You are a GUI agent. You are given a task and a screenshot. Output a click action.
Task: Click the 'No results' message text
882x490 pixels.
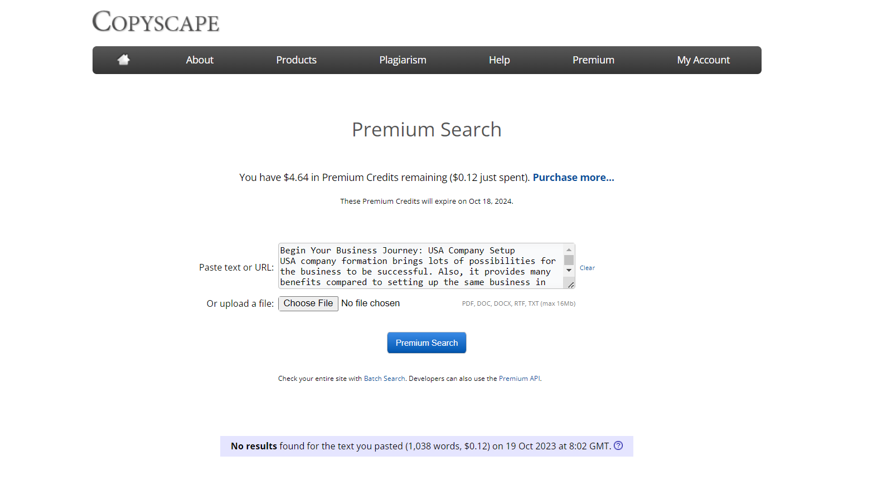[x=421, y=446]
